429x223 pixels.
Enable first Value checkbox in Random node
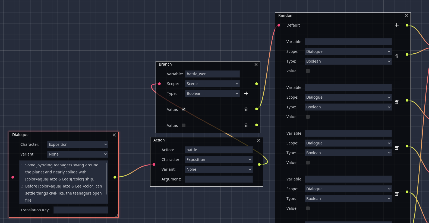[308, 71]
